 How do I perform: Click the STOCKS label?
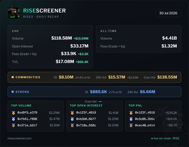coord(22,92)
